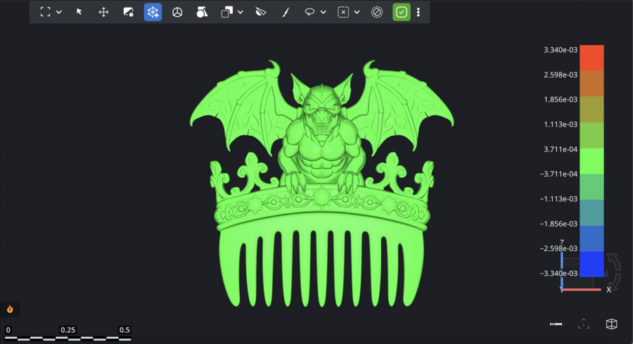Toggle the highlighted blue mesh tool
The height and width of the screenshot is (344, 633).
[153, 12]
